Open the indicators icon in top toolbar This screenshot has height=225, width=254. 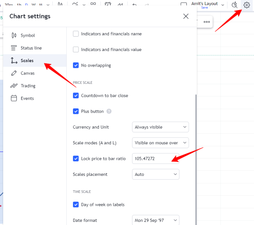tap(75, 5)
